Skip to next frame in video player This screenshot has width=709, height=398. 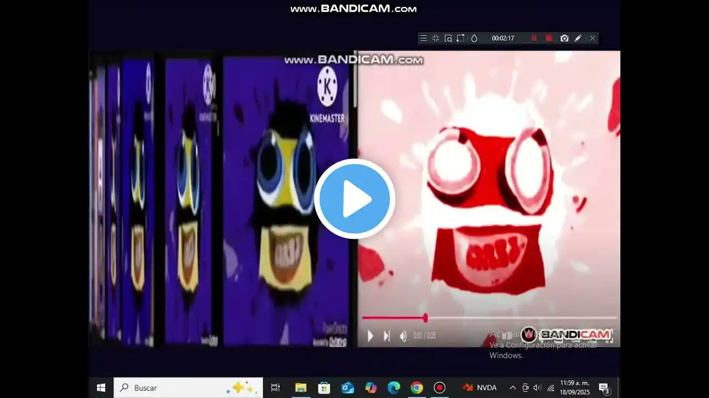[386, 336]
